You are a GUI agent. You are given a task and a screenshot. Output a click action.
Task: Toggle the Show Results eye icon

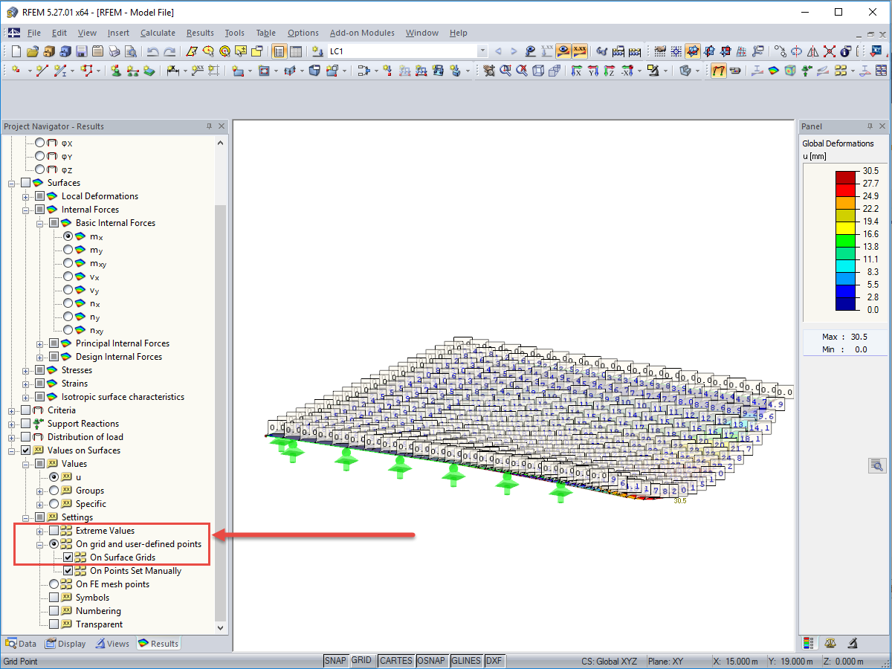564,51
